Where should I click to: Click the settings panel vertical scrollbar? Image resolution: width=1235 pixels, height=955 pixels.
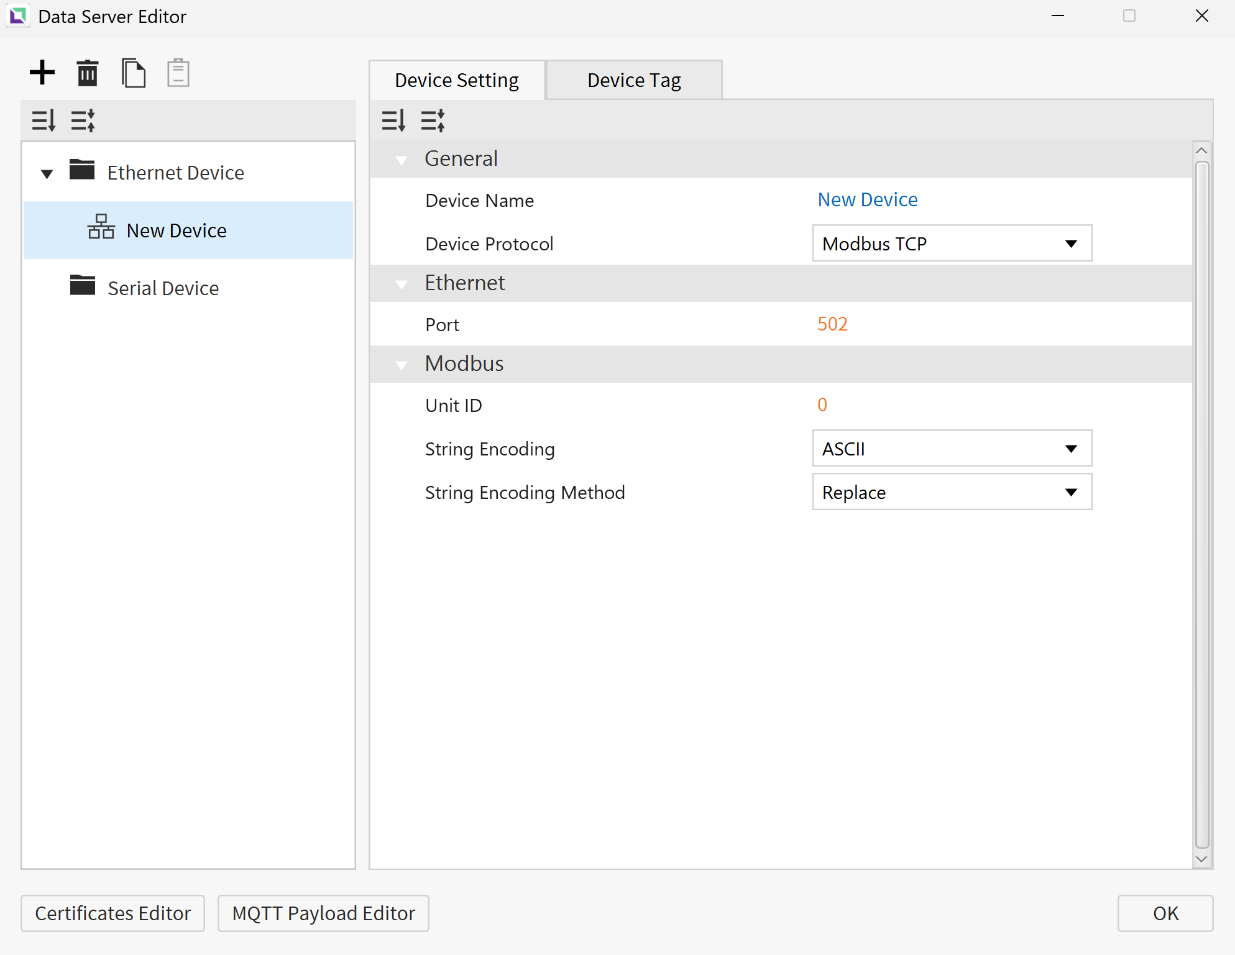click(1202, 505)
